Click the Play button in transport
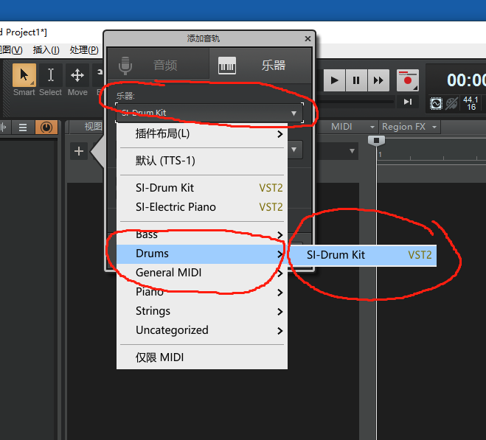The height and width of the screenshot is (440, 486). pyautogui.click(x=334, y=80)
